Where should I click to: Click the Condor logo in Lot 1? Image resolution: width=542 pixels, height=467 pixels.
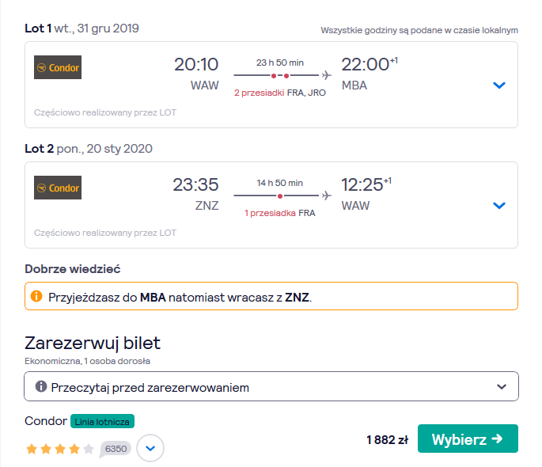(x=58, y=67)
